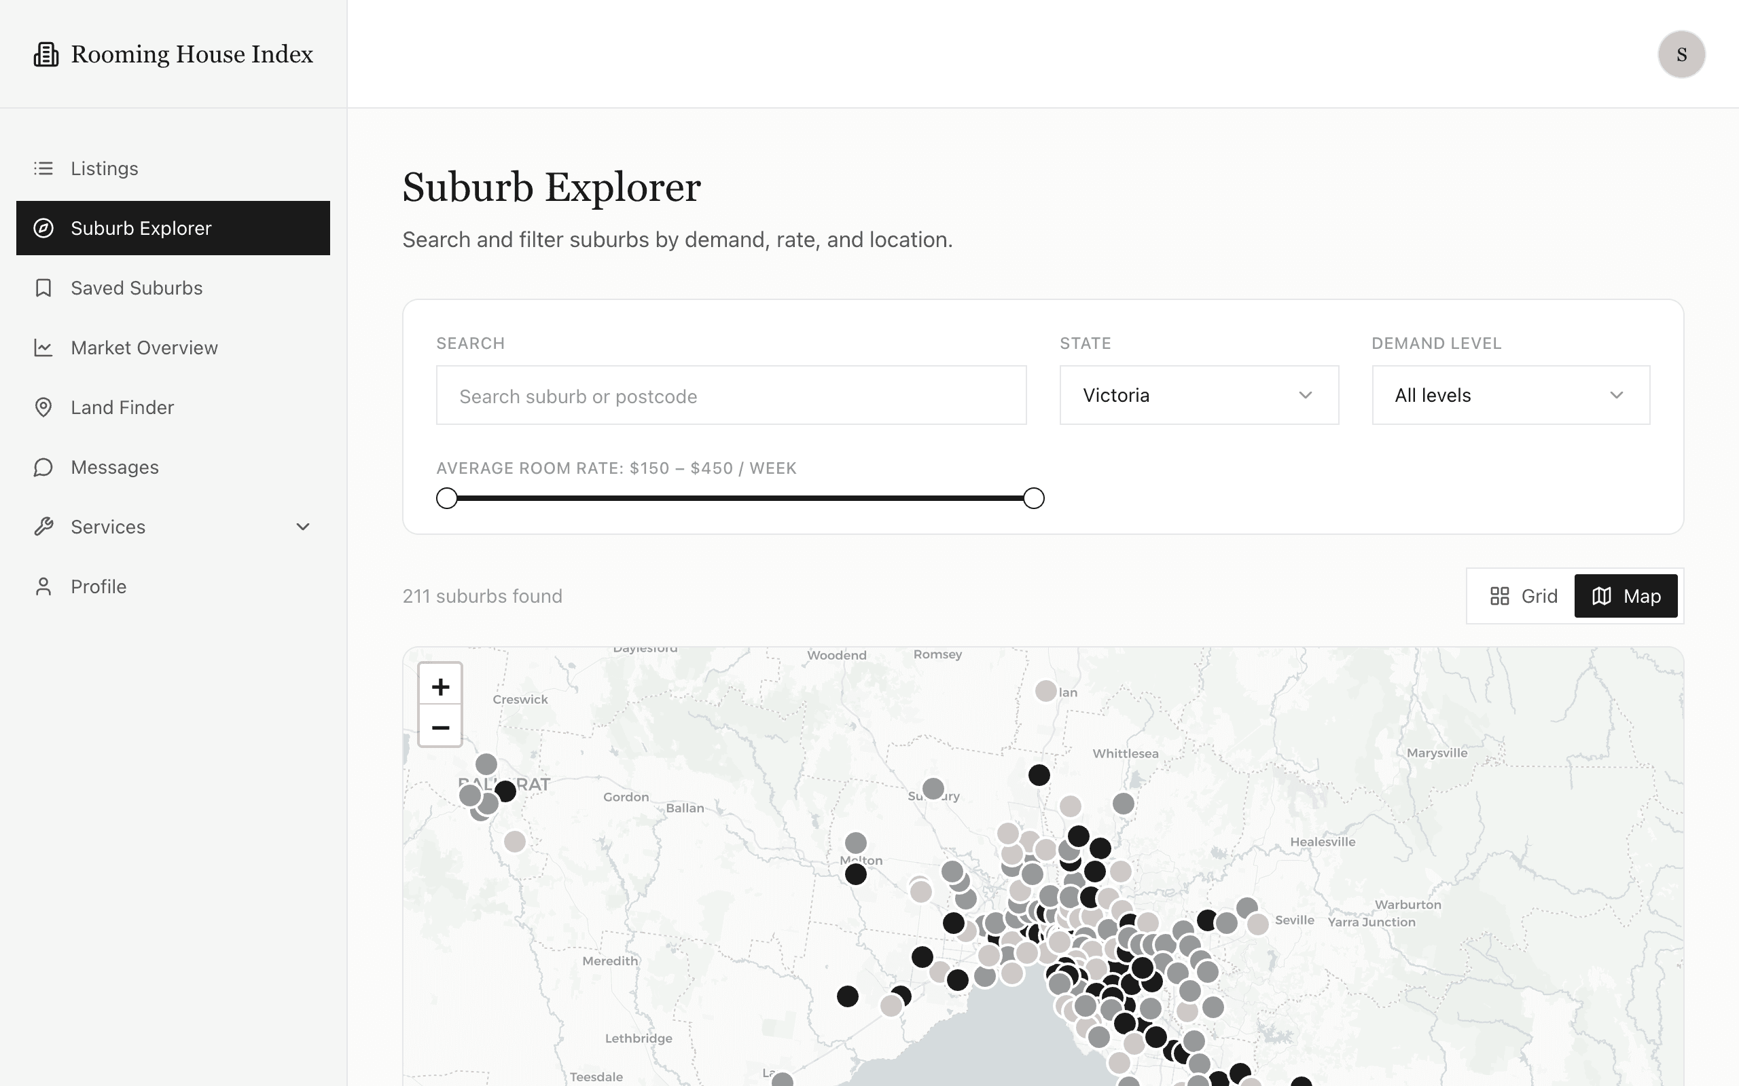Click the chevron arrow in Victoria select
1739x1086 pixels.
(1306, 395)
